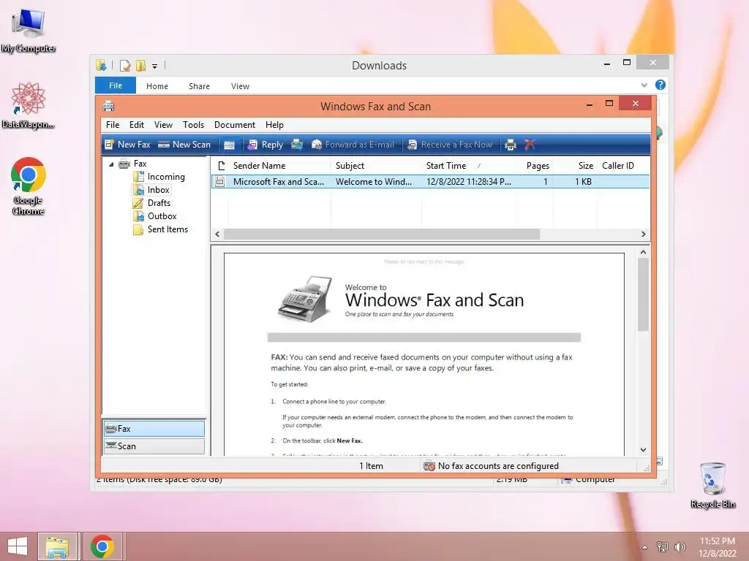The image size is (749, 561).
Task: Click the Fax and Scan title bar icon
Action: click(108, 106)
